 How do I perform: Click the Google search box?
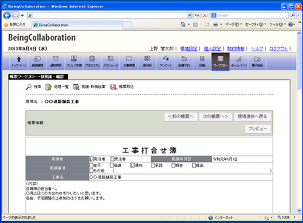pyautogui.click(x=249, y=15)
